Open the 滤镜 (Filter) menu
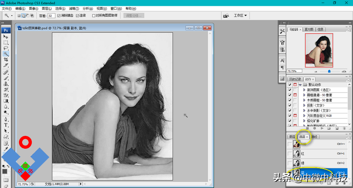353x188 pixels. coord(73,8)
